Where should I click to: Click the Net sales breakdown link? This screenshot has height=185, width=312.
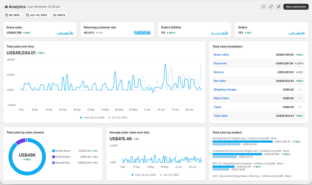(220, 81)
